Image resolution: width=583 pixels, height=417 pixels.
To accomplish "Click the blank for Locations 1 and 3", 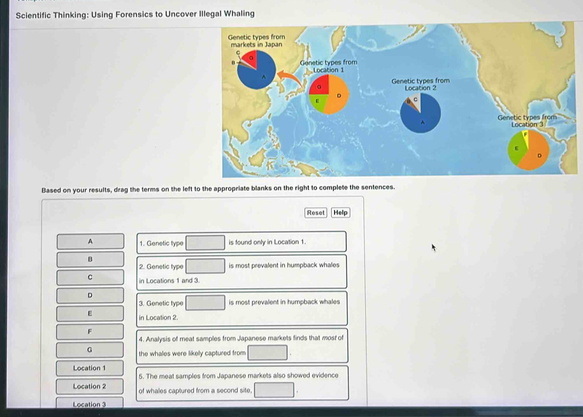I will click(x=205, y=266).
